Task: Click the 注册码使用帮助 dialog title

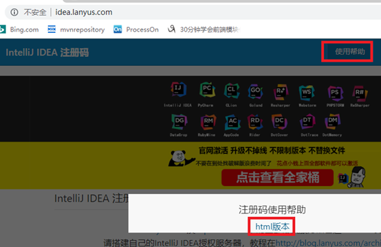Action: pos(272,209)
